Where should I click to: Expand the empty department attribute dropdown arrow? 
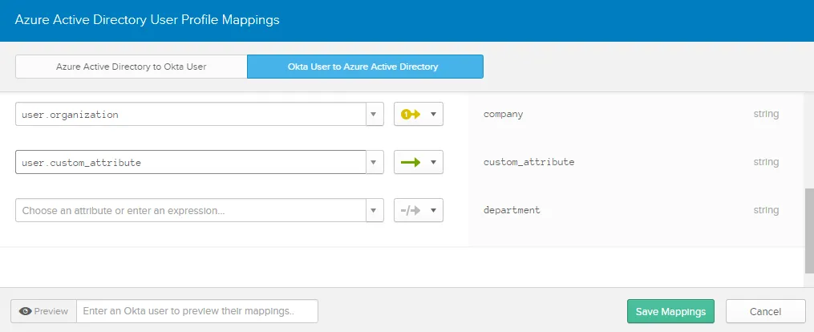[375, 211]
